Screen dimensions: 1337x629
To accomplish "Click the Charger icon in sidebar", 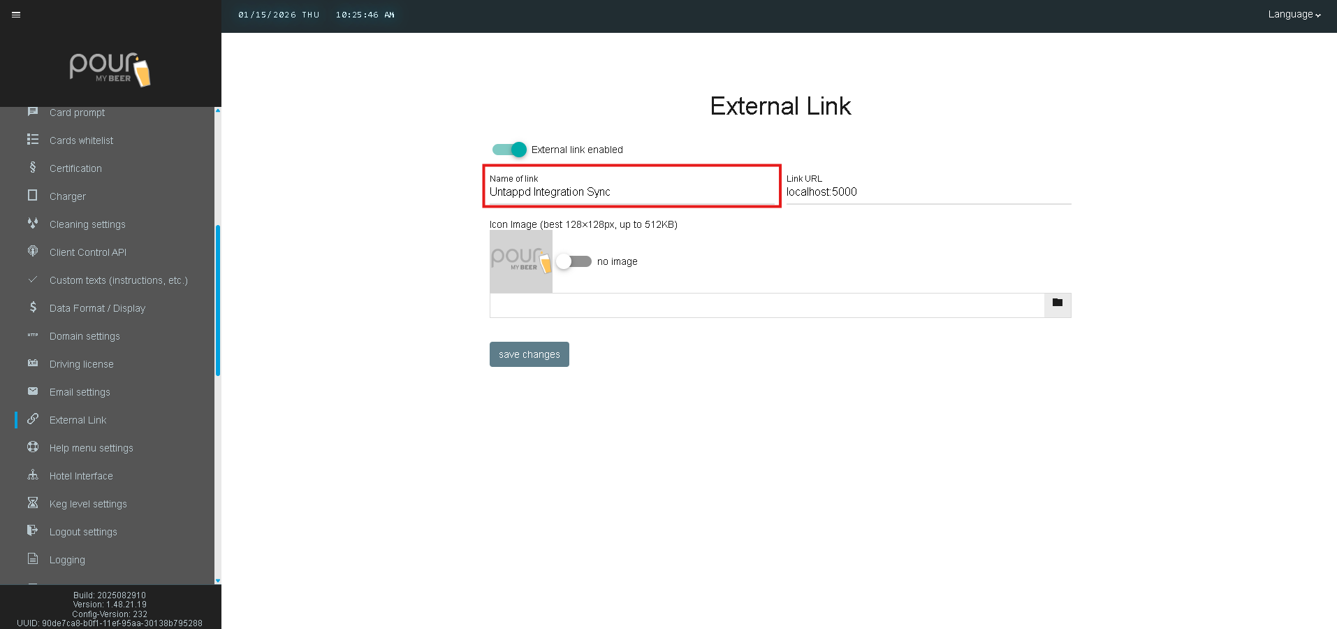I will coord(33,196).
